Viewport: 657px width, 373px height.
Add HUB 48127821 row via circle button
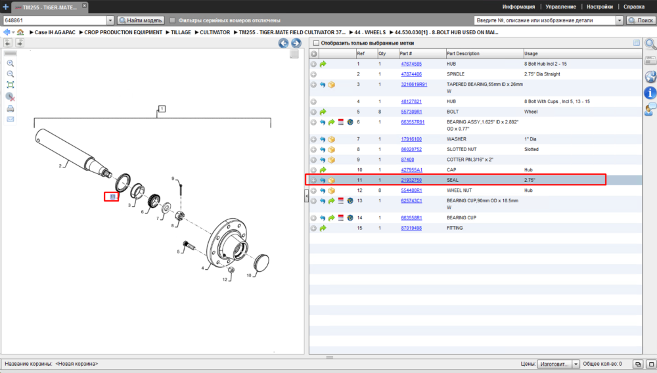pos(313,102)
